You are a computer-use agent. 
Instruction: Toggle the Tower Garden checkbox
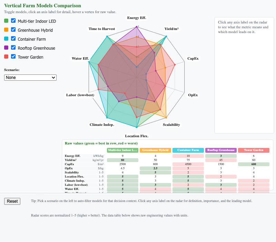click(x=13, y=57)
